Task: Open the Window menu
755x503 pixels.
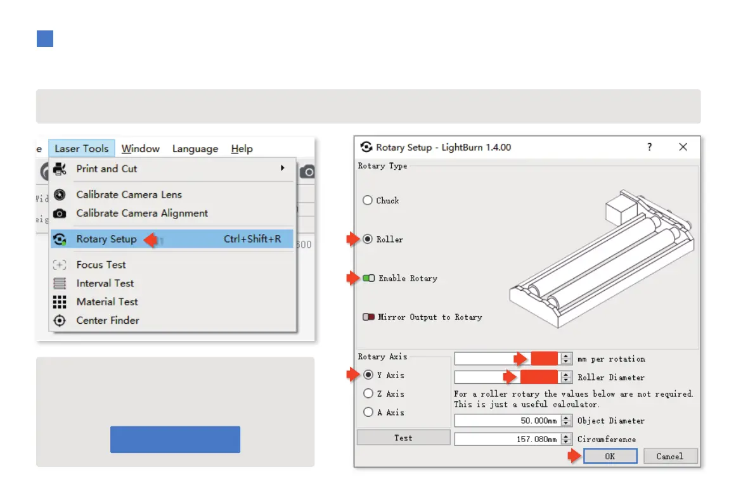Action: (x=140, y=149)
